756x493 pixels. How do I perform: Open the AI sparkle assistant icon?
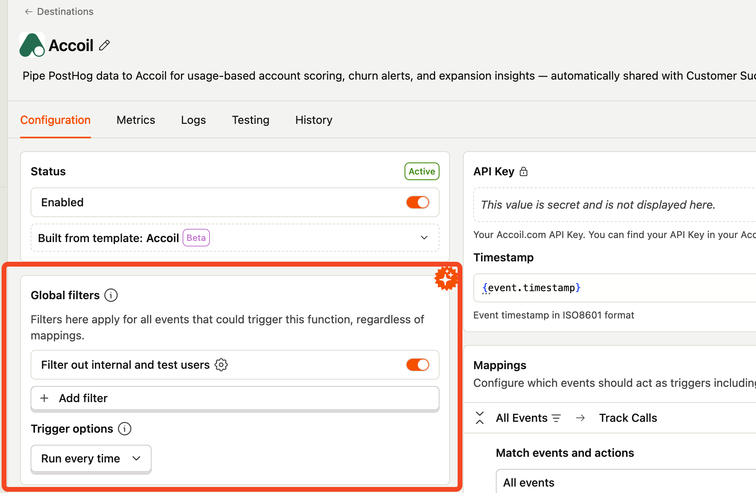click(446, 278)
